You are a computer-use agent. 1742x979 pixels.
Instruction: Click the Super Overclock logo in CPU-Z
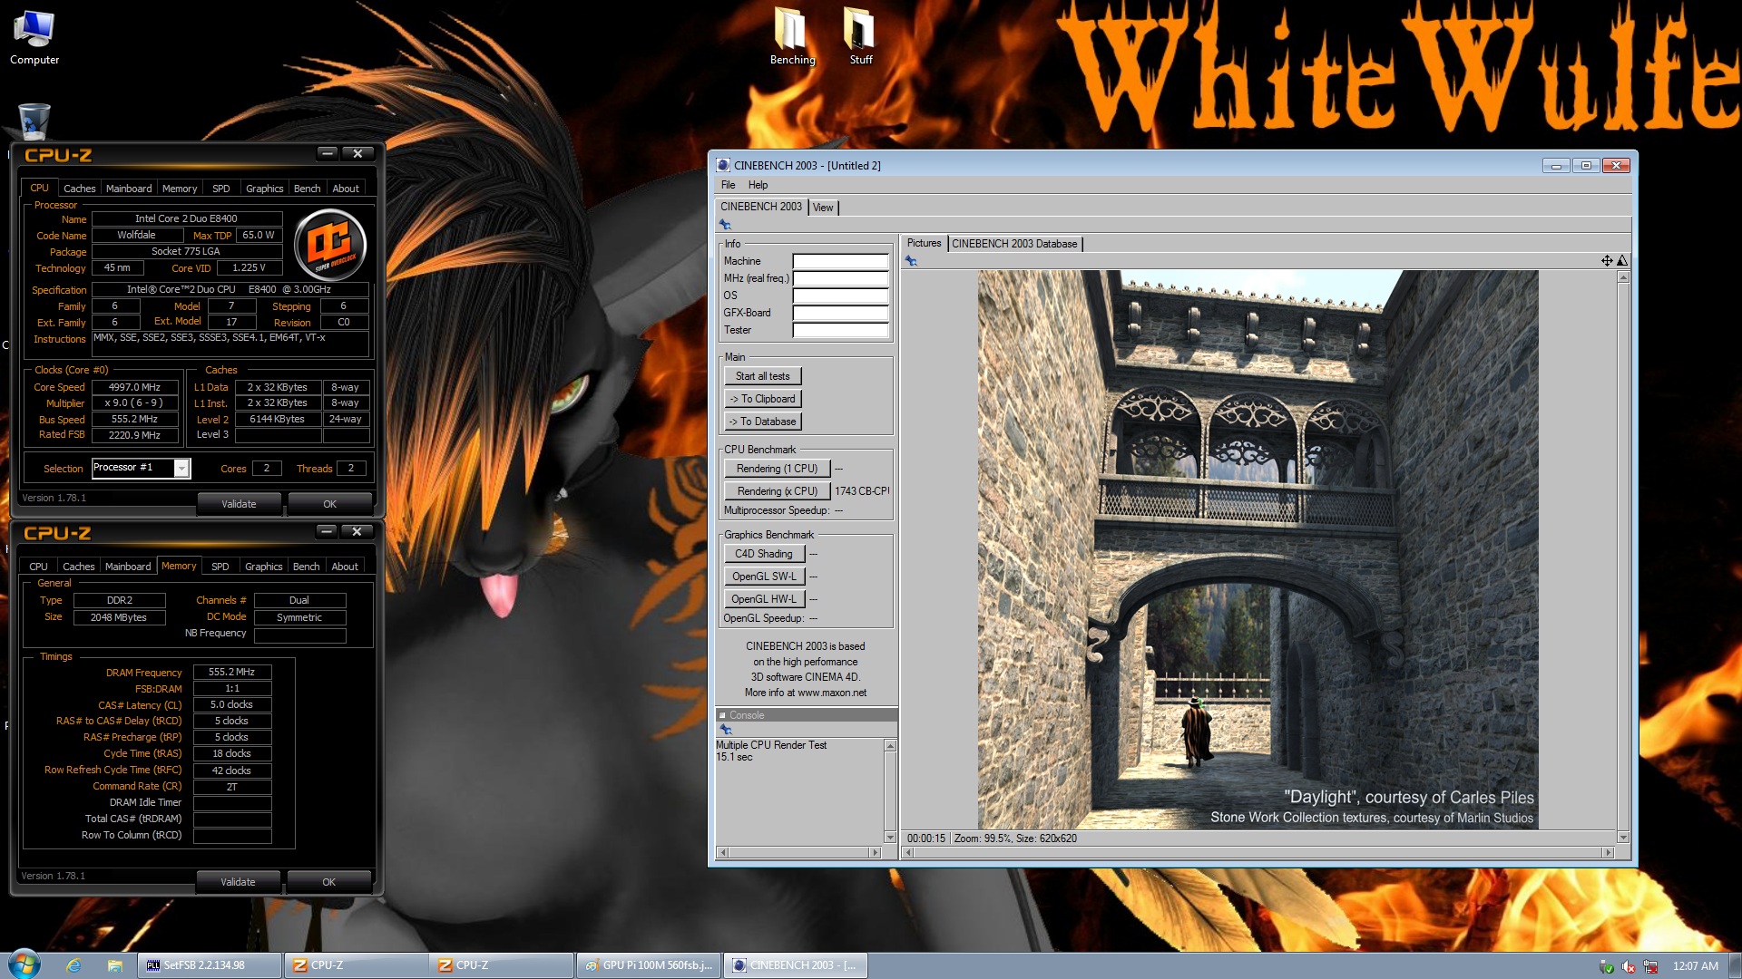(331, 244)
